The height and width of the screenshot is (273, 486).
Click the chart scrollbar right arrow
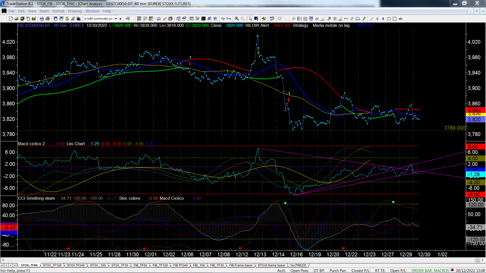[483, 260]
